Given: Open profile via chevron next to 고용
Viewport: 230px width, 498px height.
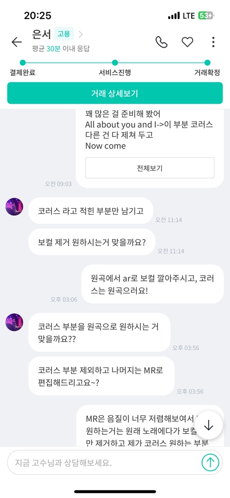Looking at the screenshot, I should click(x=81, y=34).
